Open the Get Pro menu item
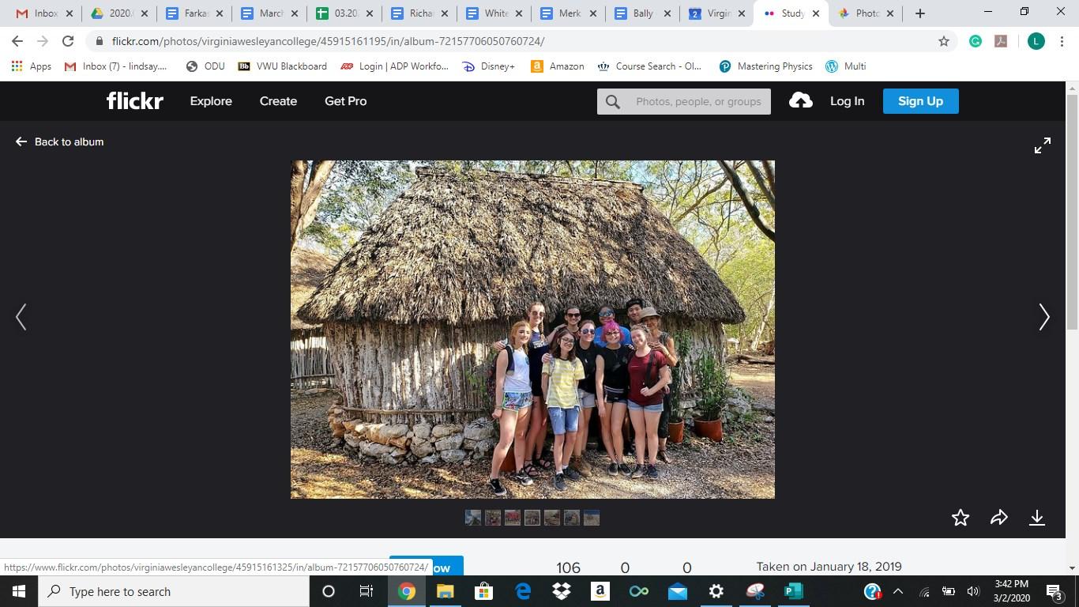This screenshot has height=607, width=1079. click(345, 101)
